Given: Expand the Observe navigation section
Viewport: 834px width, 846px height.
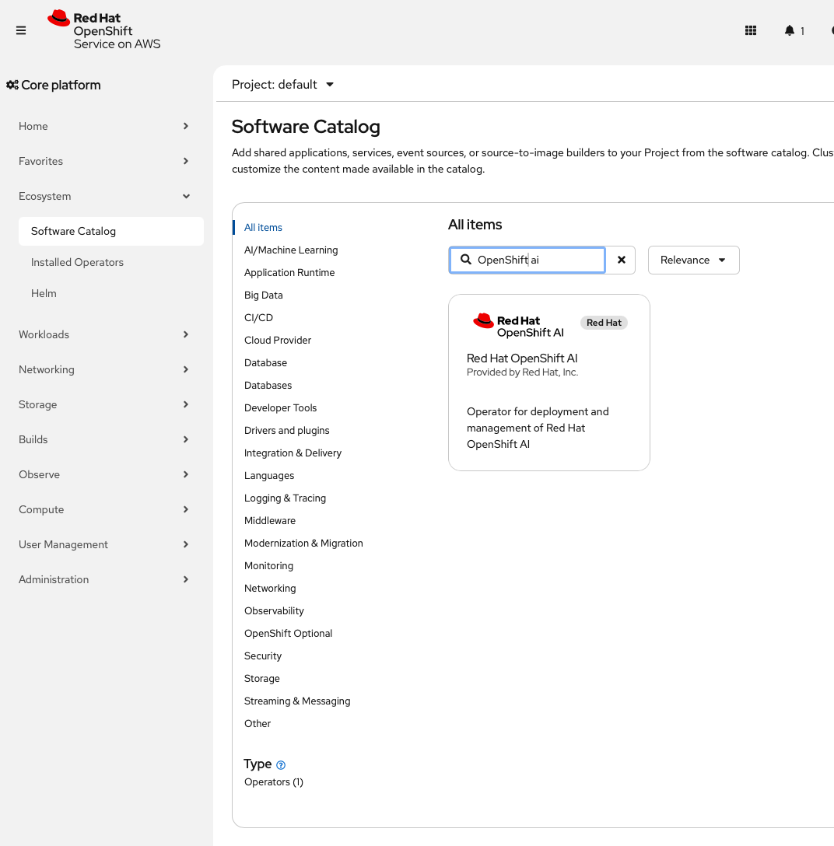Looking at the screenshot, I should coord(103,475).
